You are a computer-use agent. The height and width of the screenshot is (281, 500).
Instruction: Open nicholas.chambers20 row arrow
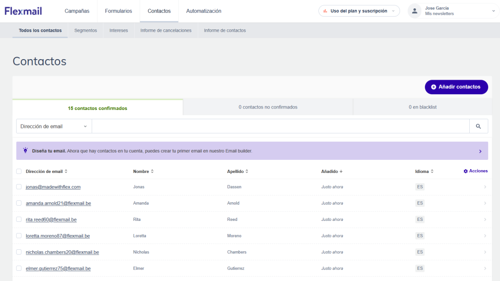click(x=485, y=252)
